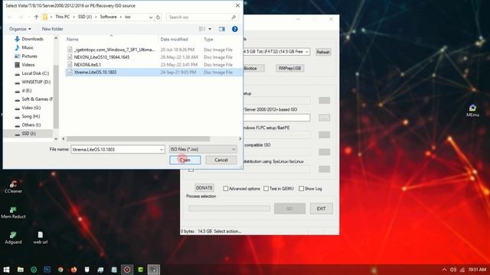Select NEXON_LiteOS10_19044.1645 file
This screenshot has width=490, height=275.
click(x=102, y=57)
